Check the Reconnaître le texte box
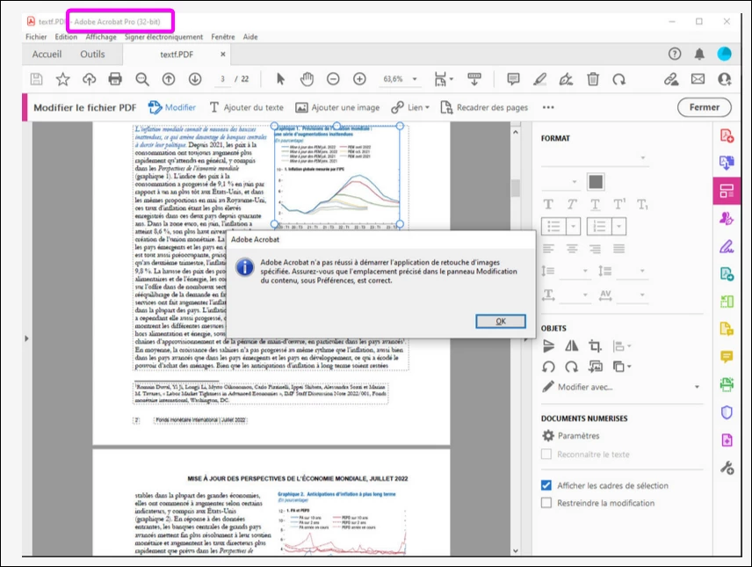This screenshot has width=752, height=567. (x=546, y=454)
